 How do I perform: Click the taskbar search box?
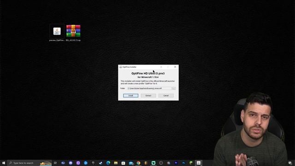pyautogui.click(x=29, y=163)
